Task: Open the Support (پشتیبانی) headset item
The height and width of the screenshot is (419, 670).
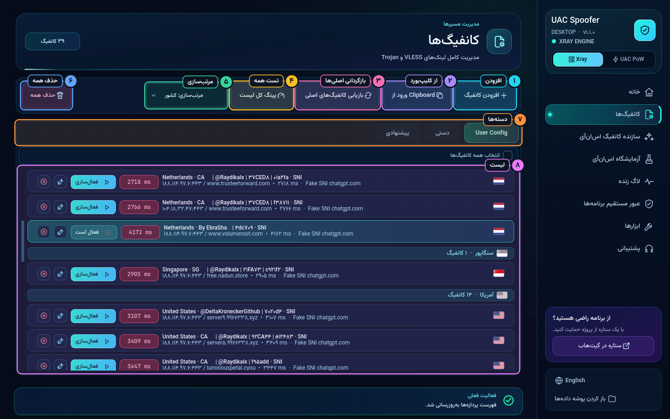Action: 603,249
